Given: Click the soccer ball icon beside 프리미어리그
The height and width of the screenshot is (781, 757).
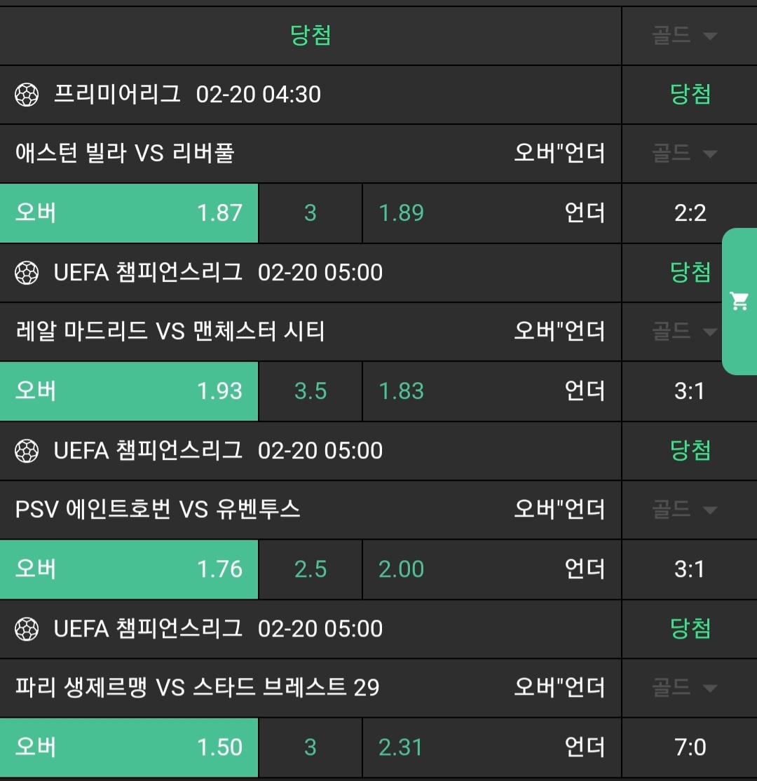Looking at the screenshot, I should (27, 95).
